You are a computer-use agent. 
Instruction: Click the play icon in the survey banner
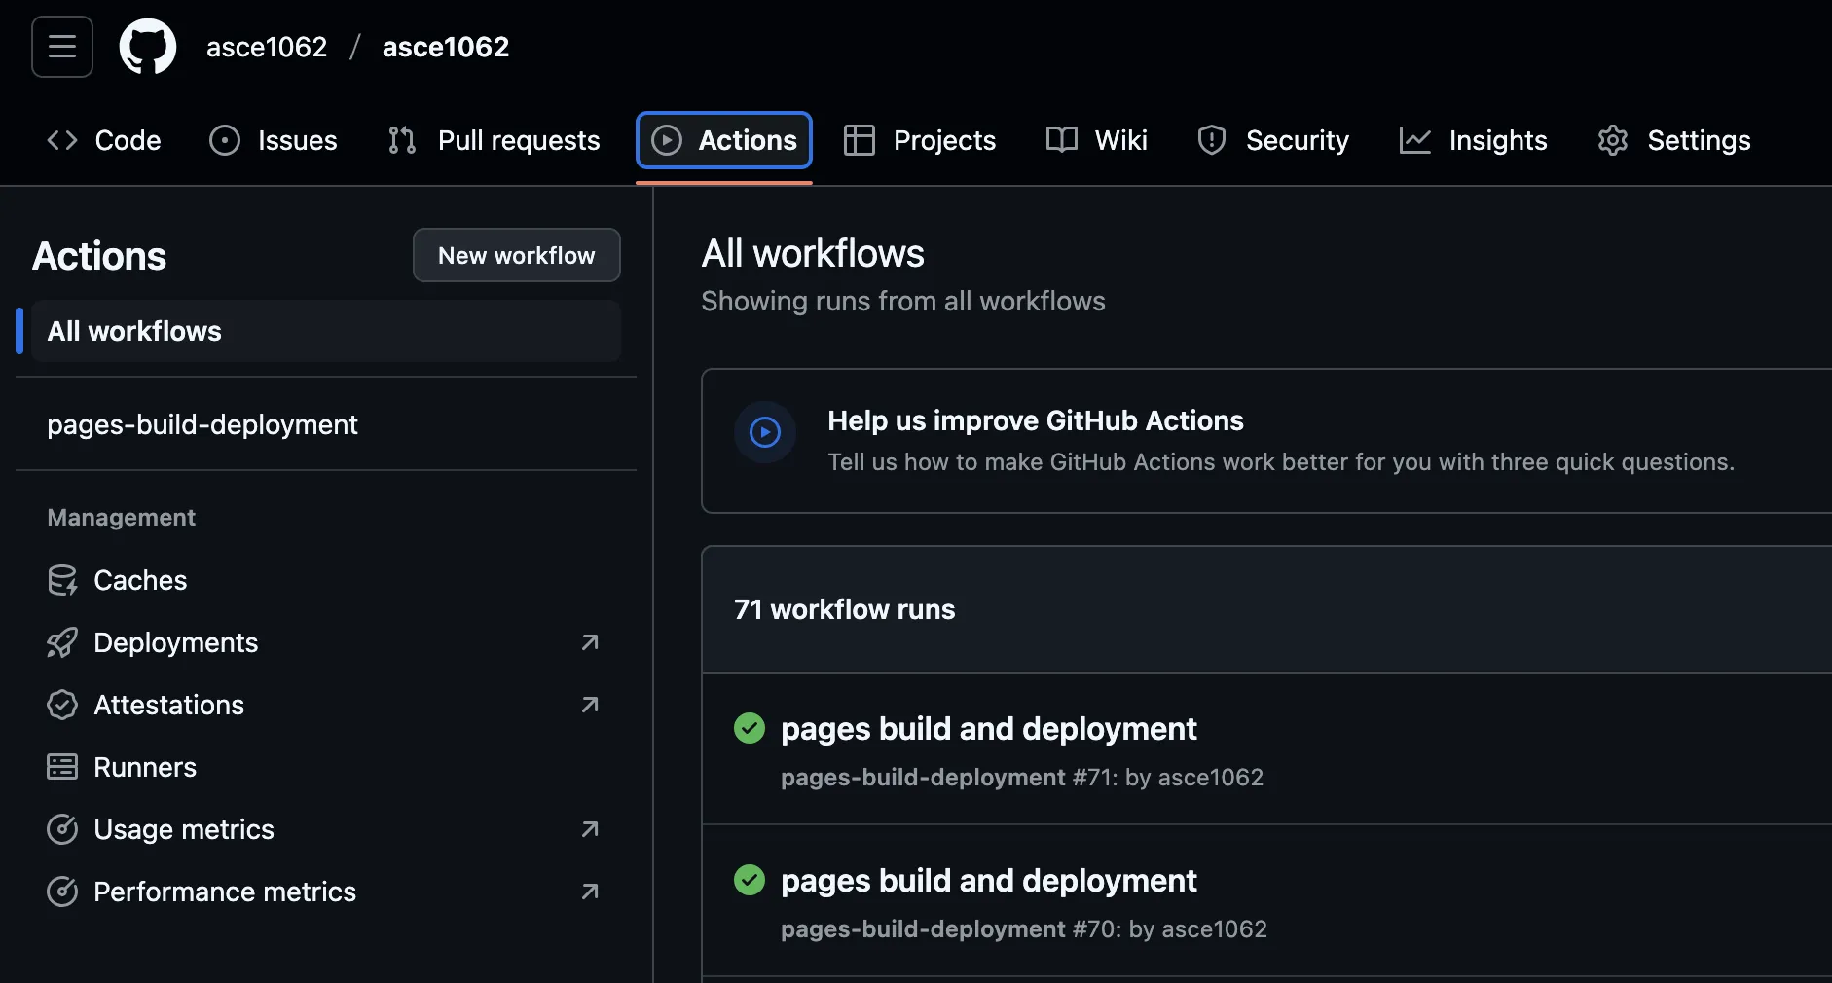pyautogui.click(x=765, y=432)
